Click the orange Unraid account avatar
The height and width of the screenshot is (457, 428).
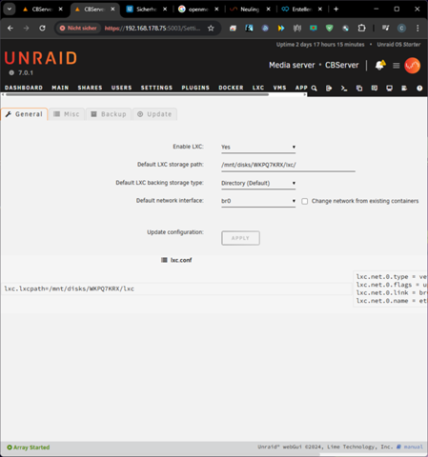412,66
